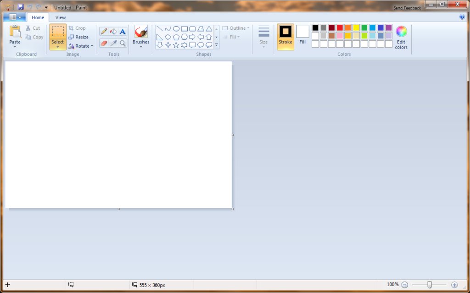Pick the Right arrow shape
The image size is (470, 293).
pos(192,37)
